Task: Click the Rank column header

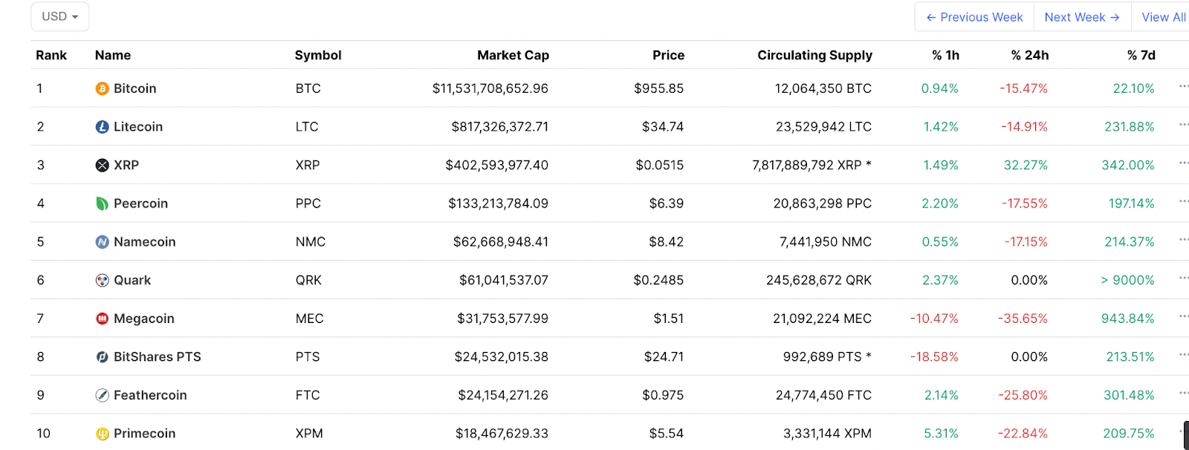Action: (x=51, y=55)
